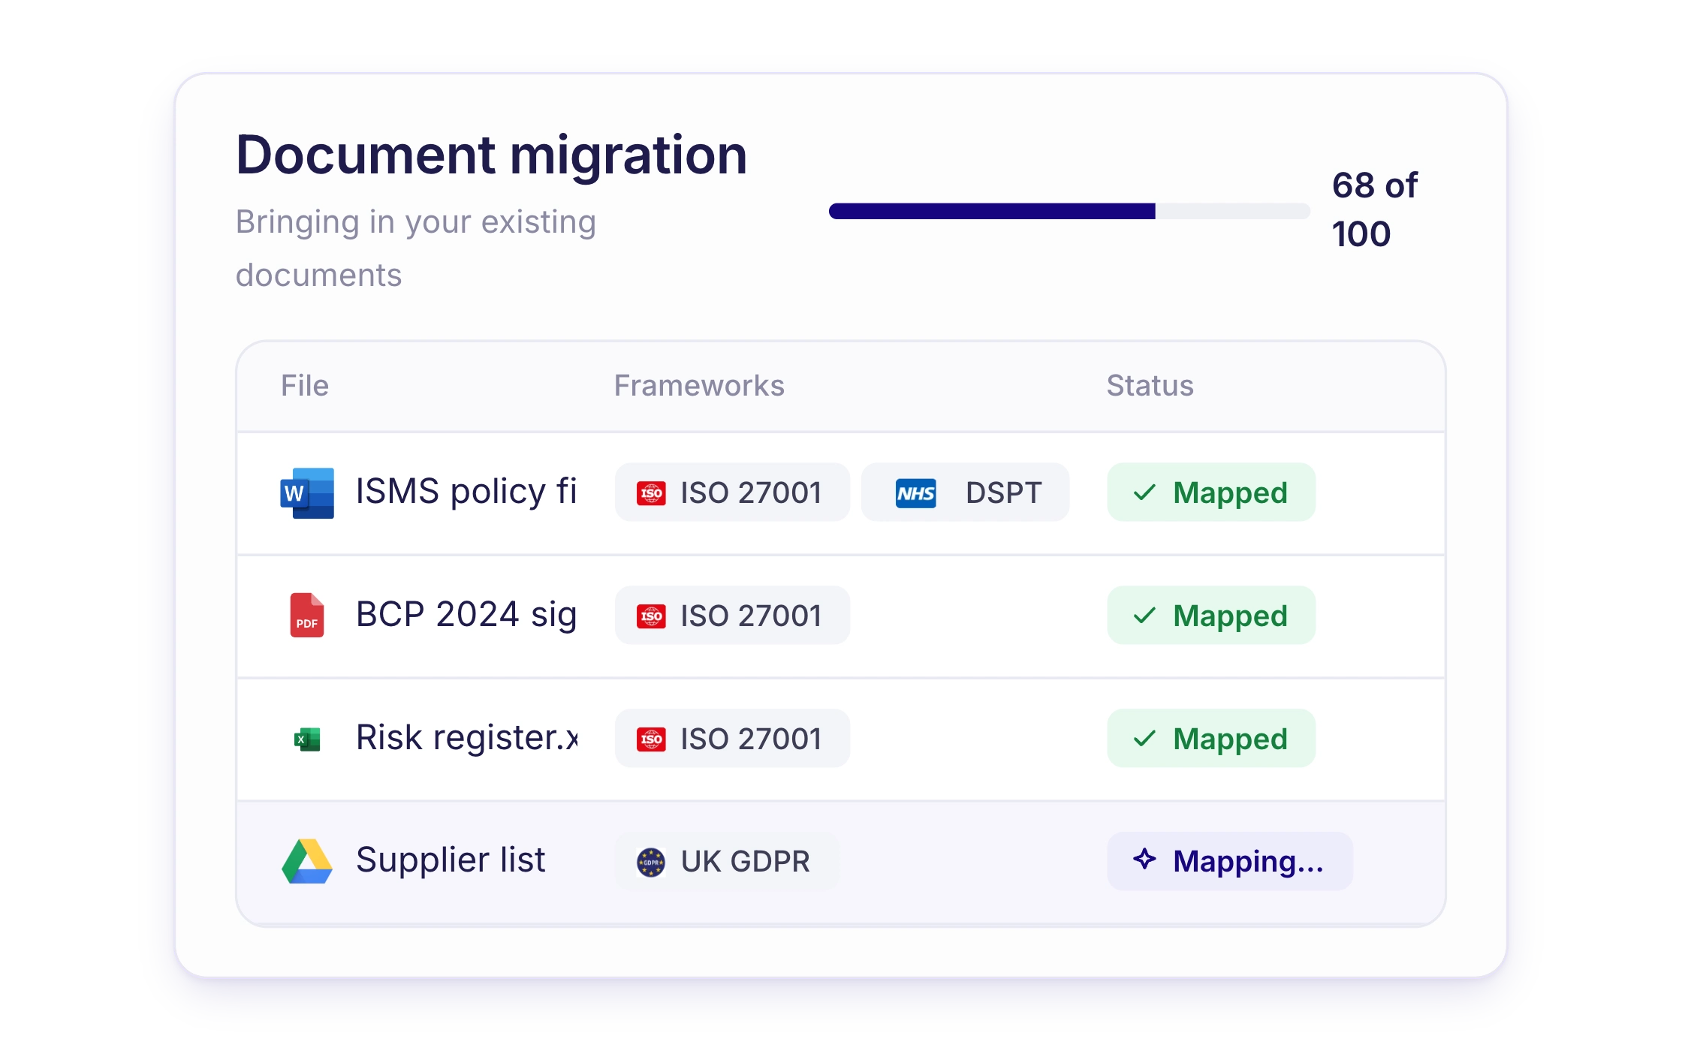Open the Risk register file name
This screenshot has height=1051, width=1682.
[x=466, y=737]
